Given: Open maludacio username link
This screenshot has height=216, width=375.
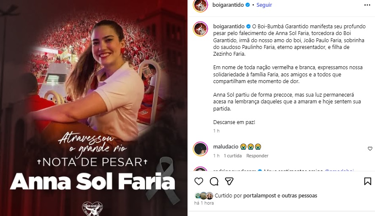Looking at the screenshot, I should click(x=226, y=146).
